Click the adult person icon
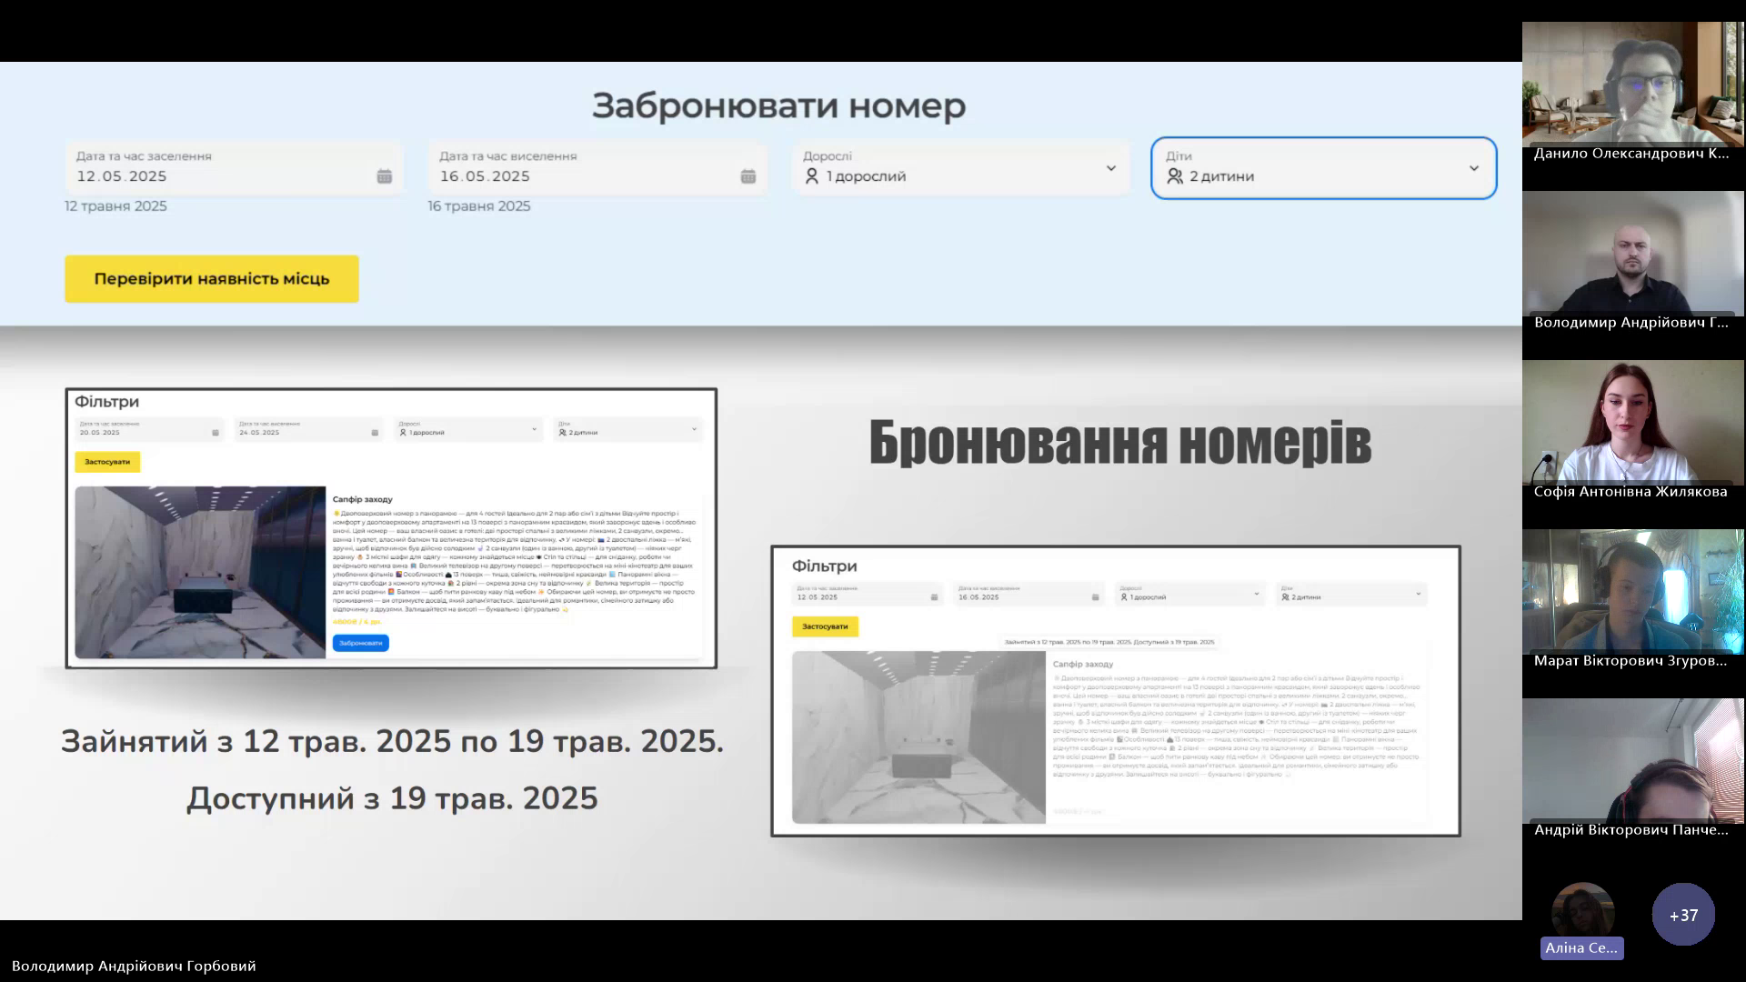The image size is (1746, 982). 812,176
